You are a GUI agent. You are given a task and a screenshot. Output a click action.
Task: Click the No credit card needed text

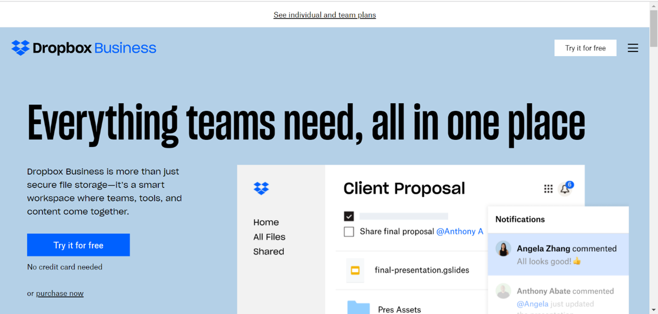[x=65, y=267]
